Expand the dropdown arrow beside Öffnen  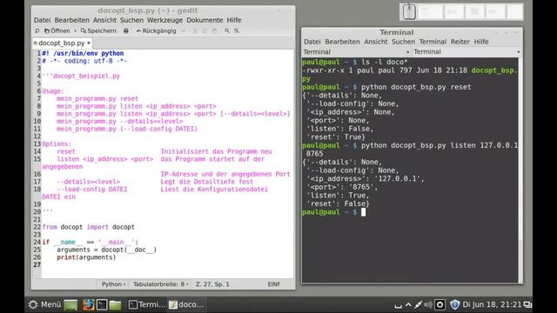(x=75, y=31)
